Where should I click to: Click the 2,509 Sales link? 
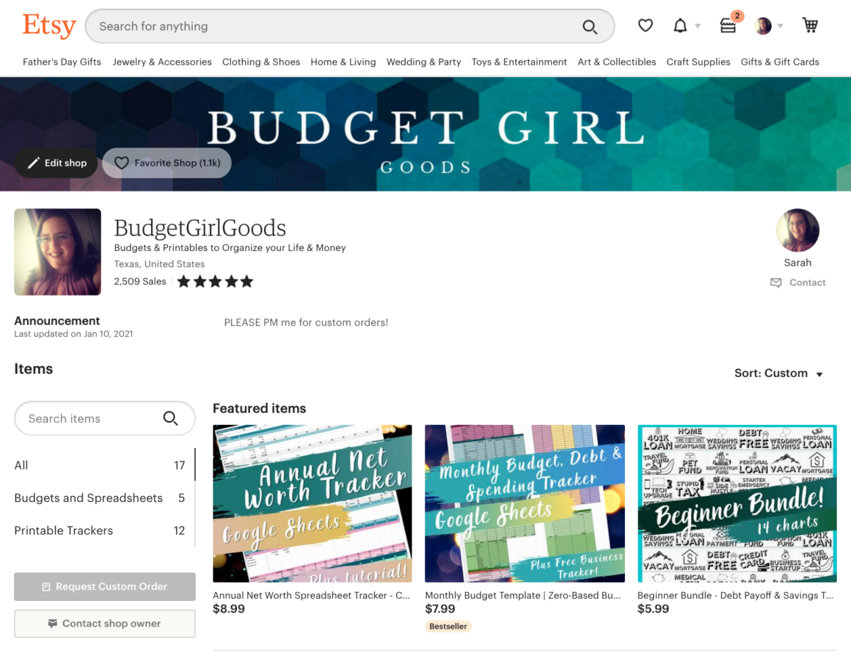point(140,281)
